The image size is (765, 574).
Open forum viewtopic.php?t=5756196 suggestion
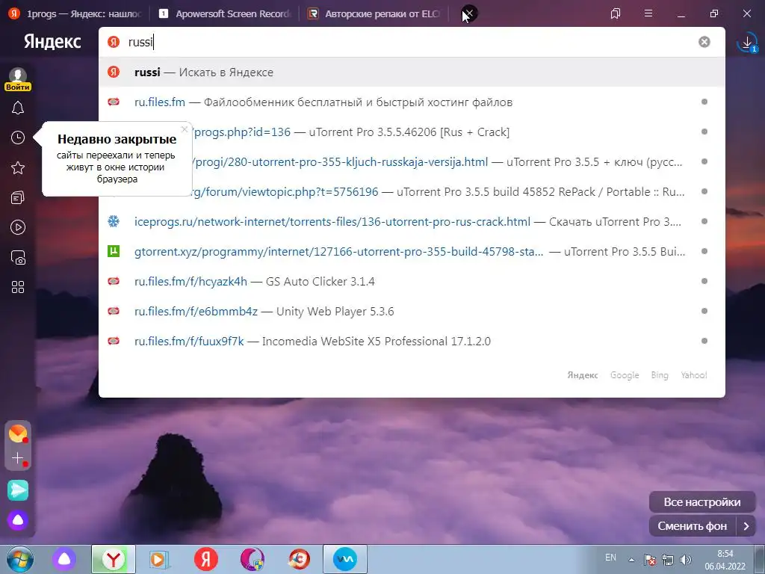412,191
